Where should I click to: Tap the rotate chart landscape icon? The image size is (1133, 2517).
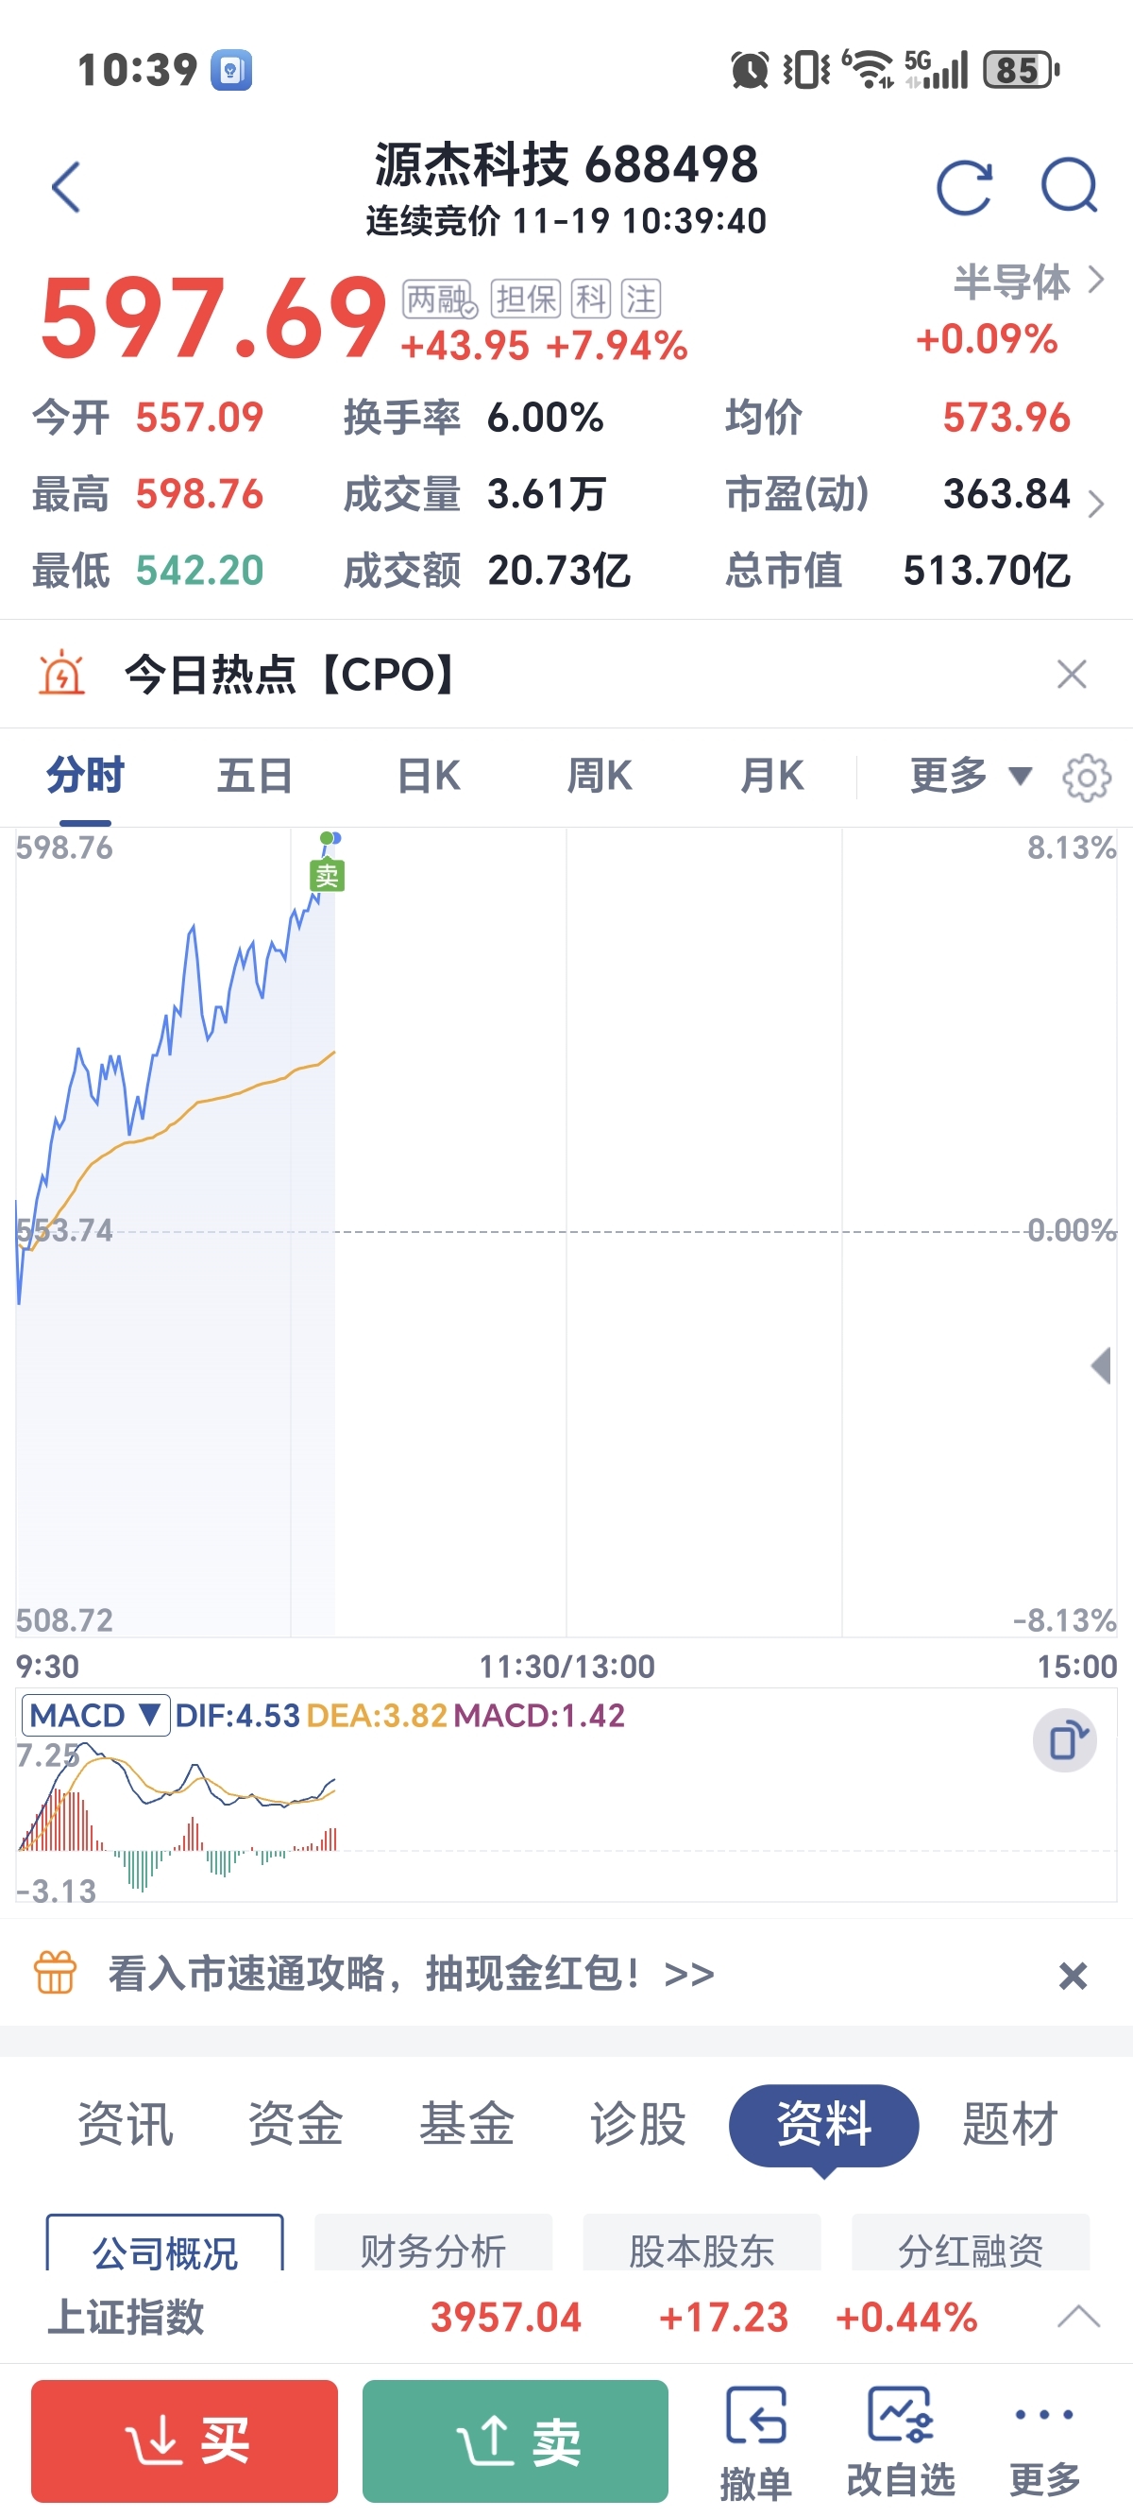coord(1065,1740)
